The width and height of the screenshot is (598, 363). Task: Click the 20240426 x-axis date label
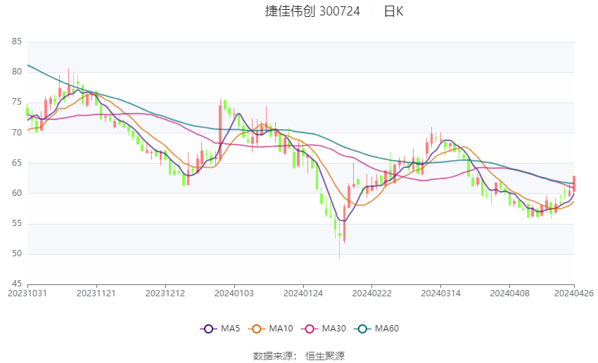[x=574, y=293]
